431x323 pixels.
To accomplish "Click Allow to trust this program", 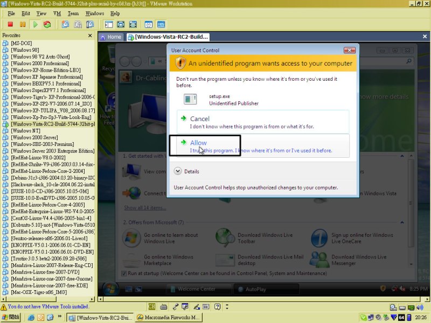I will [263, 146].
